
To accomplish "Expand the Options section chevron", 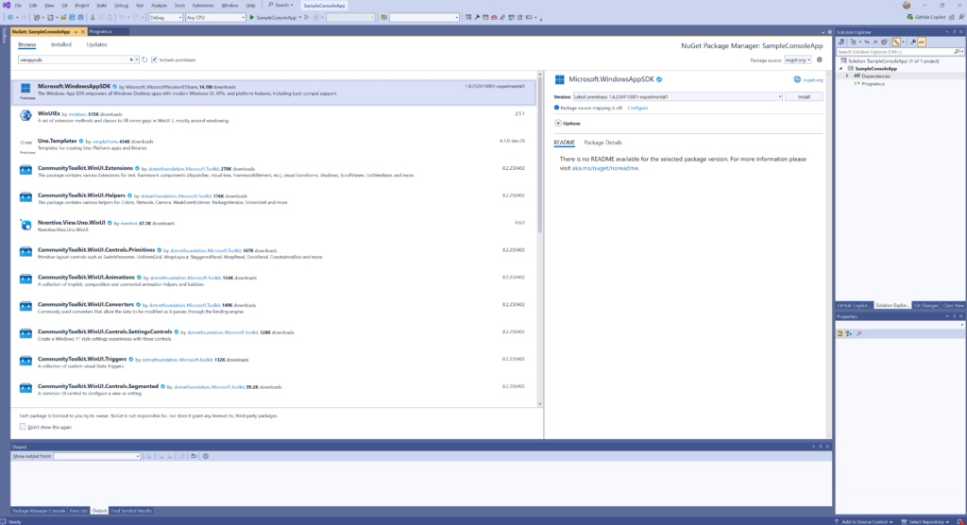I will point(558,124).
